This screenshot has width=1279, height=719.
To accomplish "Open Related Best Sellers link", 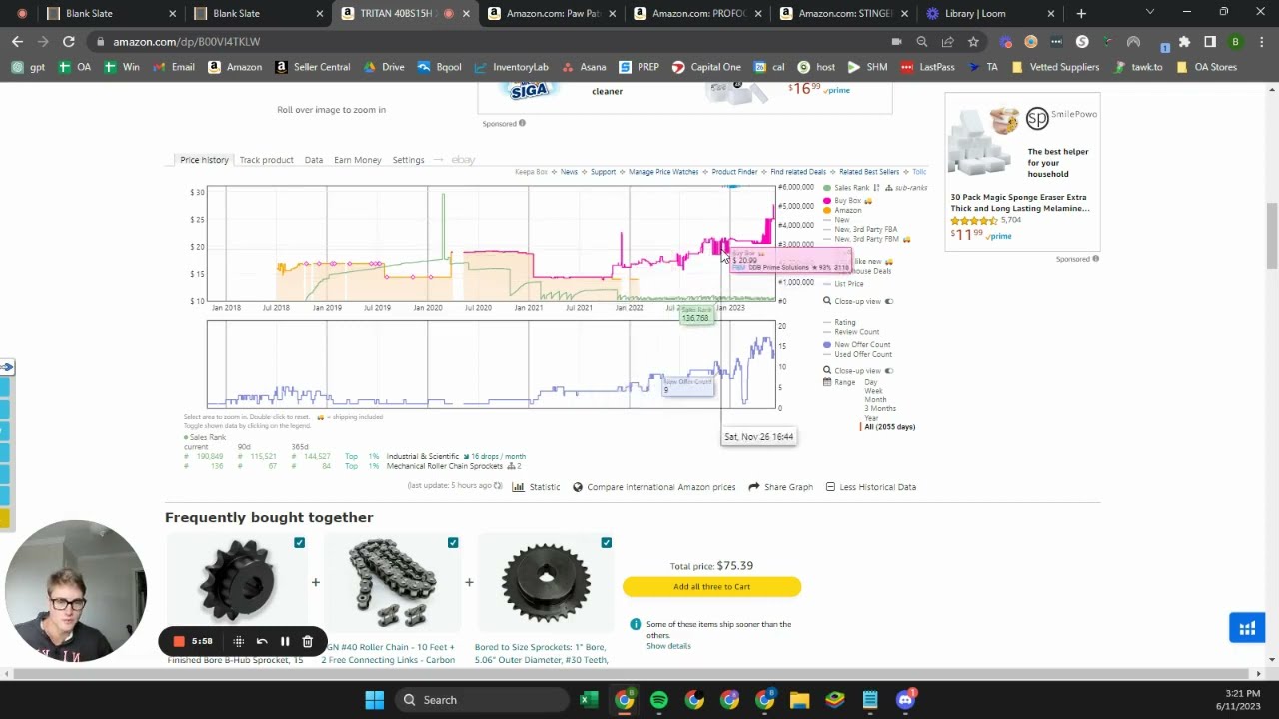I will [869, 172].
